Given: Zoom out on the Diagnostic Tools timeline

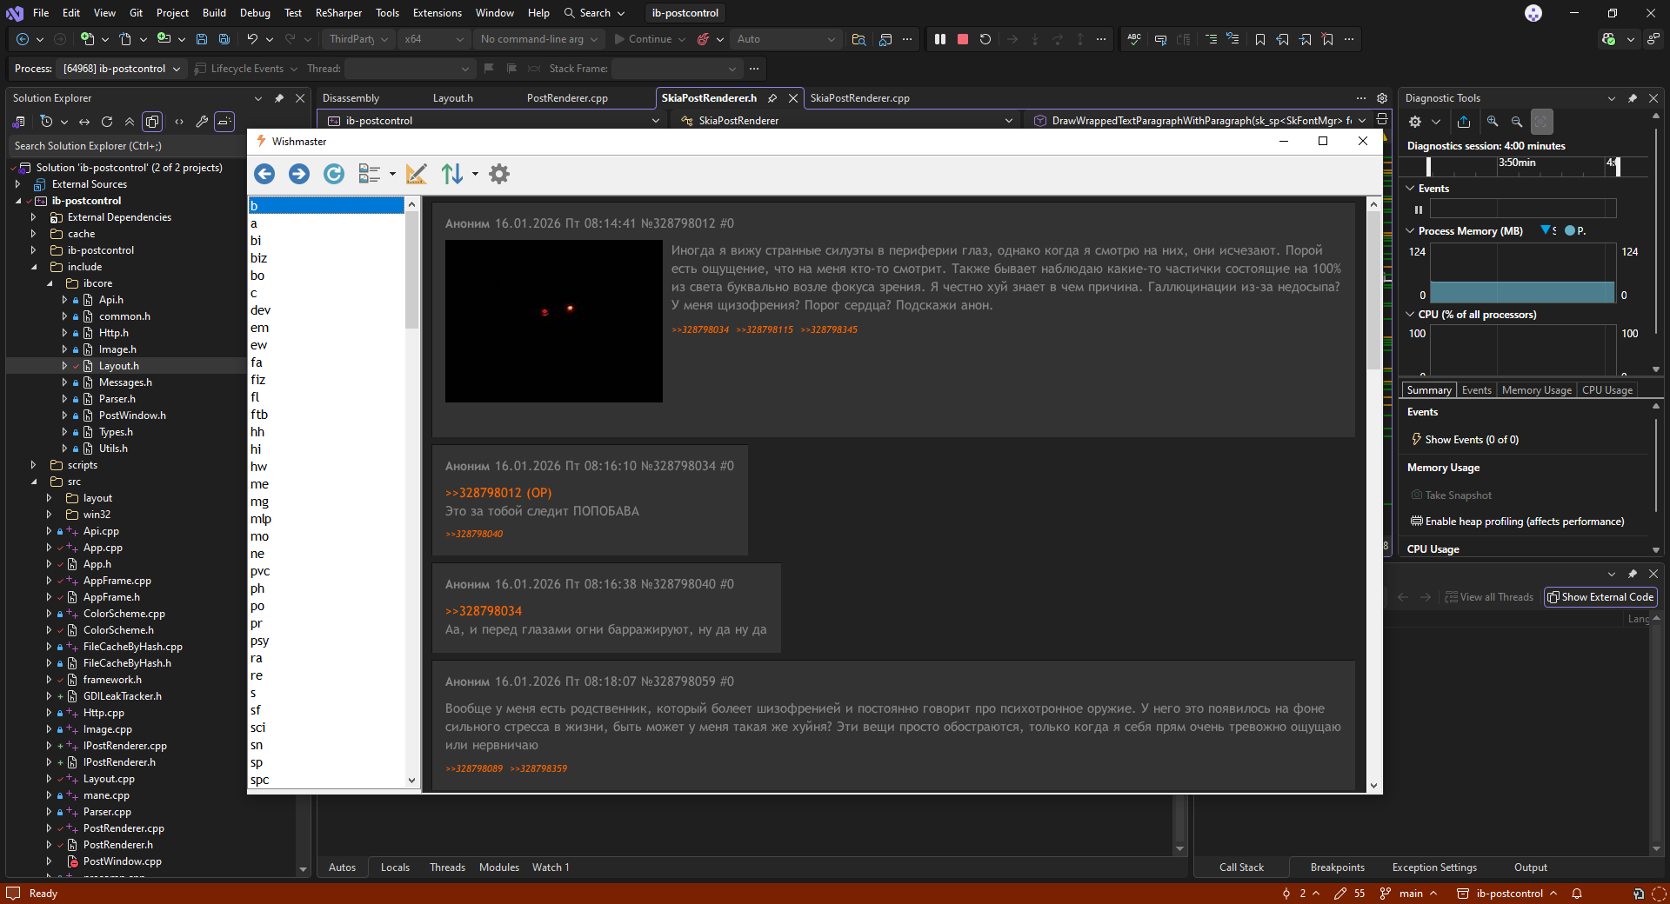Looking at the screenshot, I should point(1517,122).
